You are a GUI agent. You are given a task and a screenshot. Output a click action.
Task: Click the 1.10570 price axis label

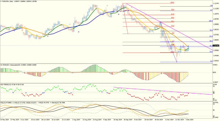(x=216, y=14)
